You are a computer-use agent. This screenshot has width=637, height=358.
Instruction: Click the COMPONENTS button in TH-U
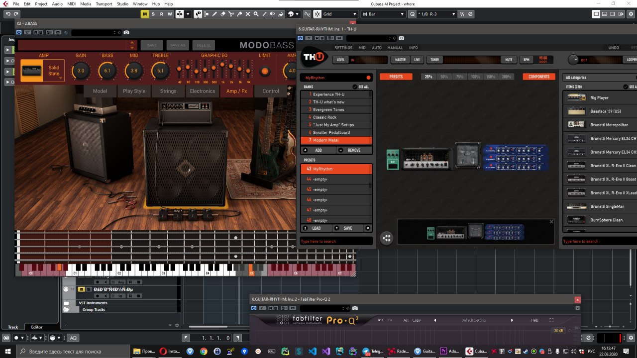point(539,77)
